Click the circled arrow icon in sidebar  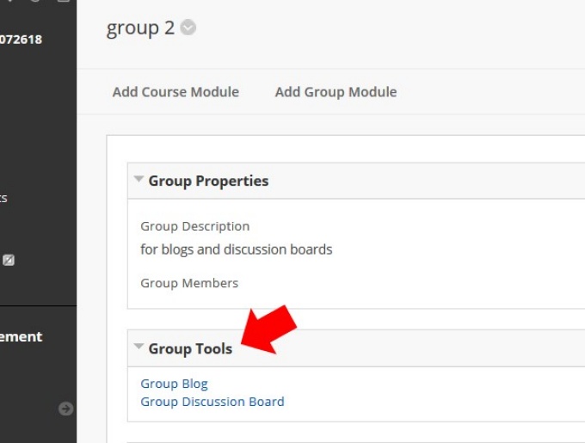point(65,409)
